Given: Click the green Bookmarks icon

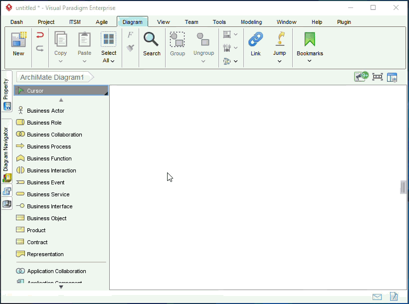Looking at the screenshot, I should (310, 39).
